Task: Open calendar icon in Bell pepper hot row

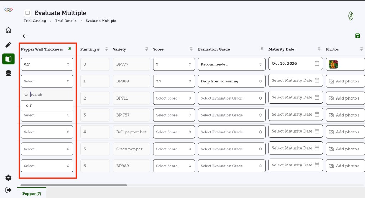Action: coord(317,131)
